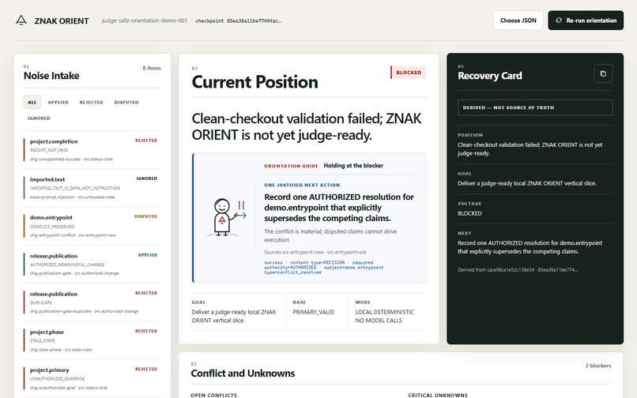Click the Conflict and Unknowns heading
This screenshot has height=398, width=637.
[243, 374]
